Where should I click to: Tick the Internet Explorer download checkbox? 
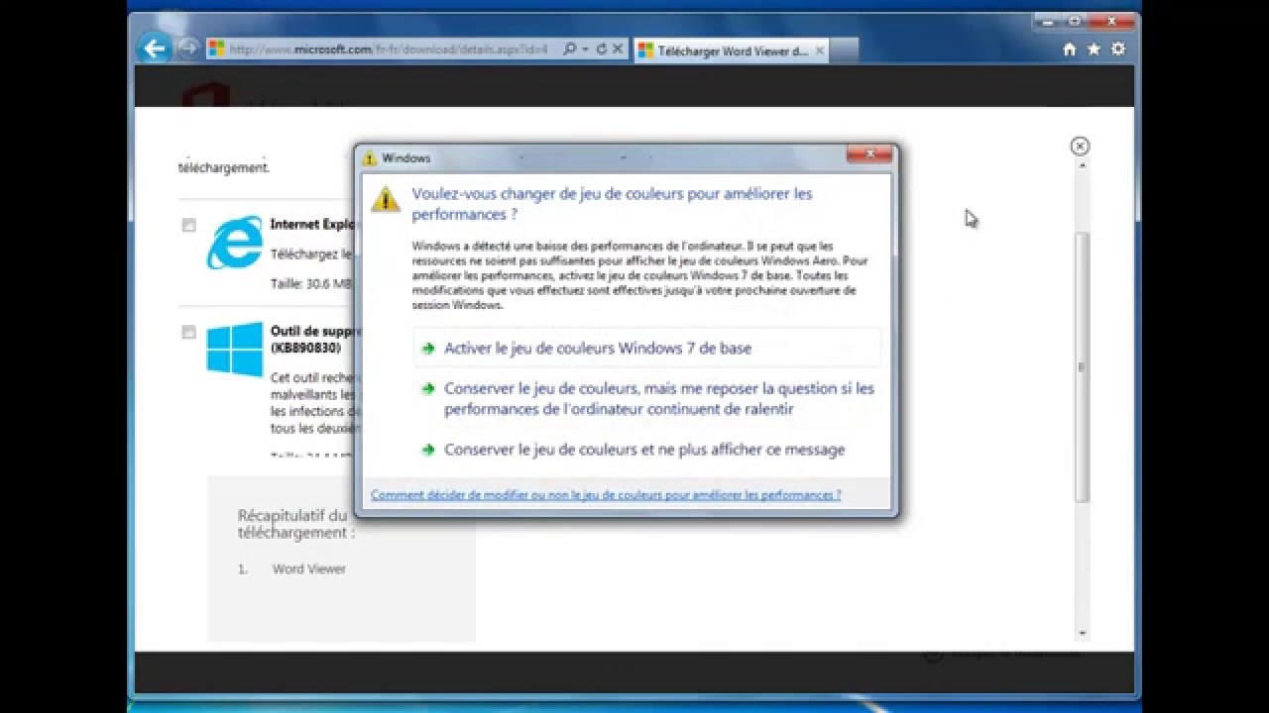click(x=188, y=226)
